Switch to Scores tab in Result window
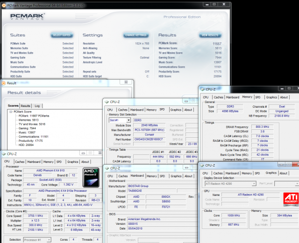Screen dimensions: 299x243 [x=13, y=106]
